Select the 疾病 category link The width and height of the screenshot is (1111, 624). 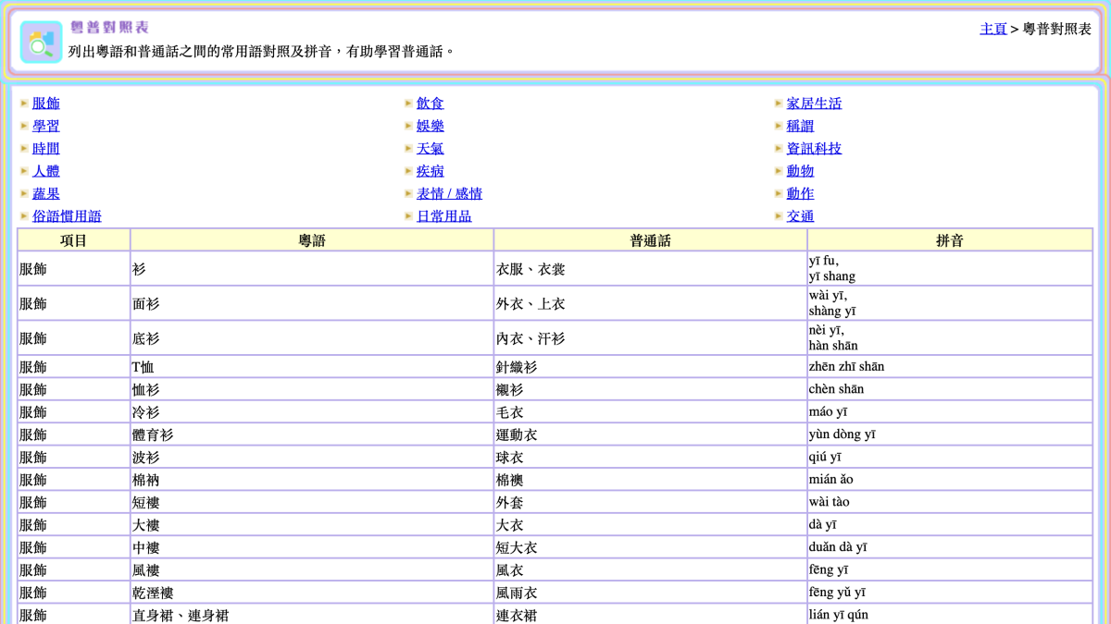[431, 171]
